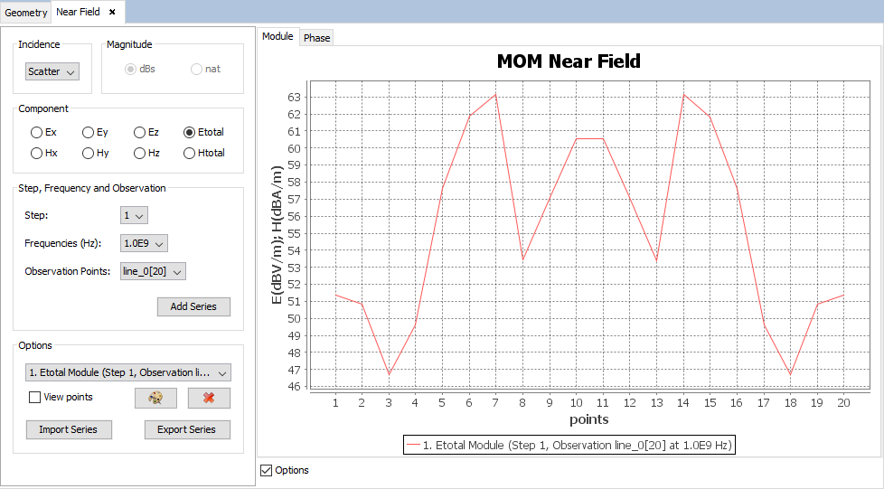Enable the View points checkbox

coord(35,397)
